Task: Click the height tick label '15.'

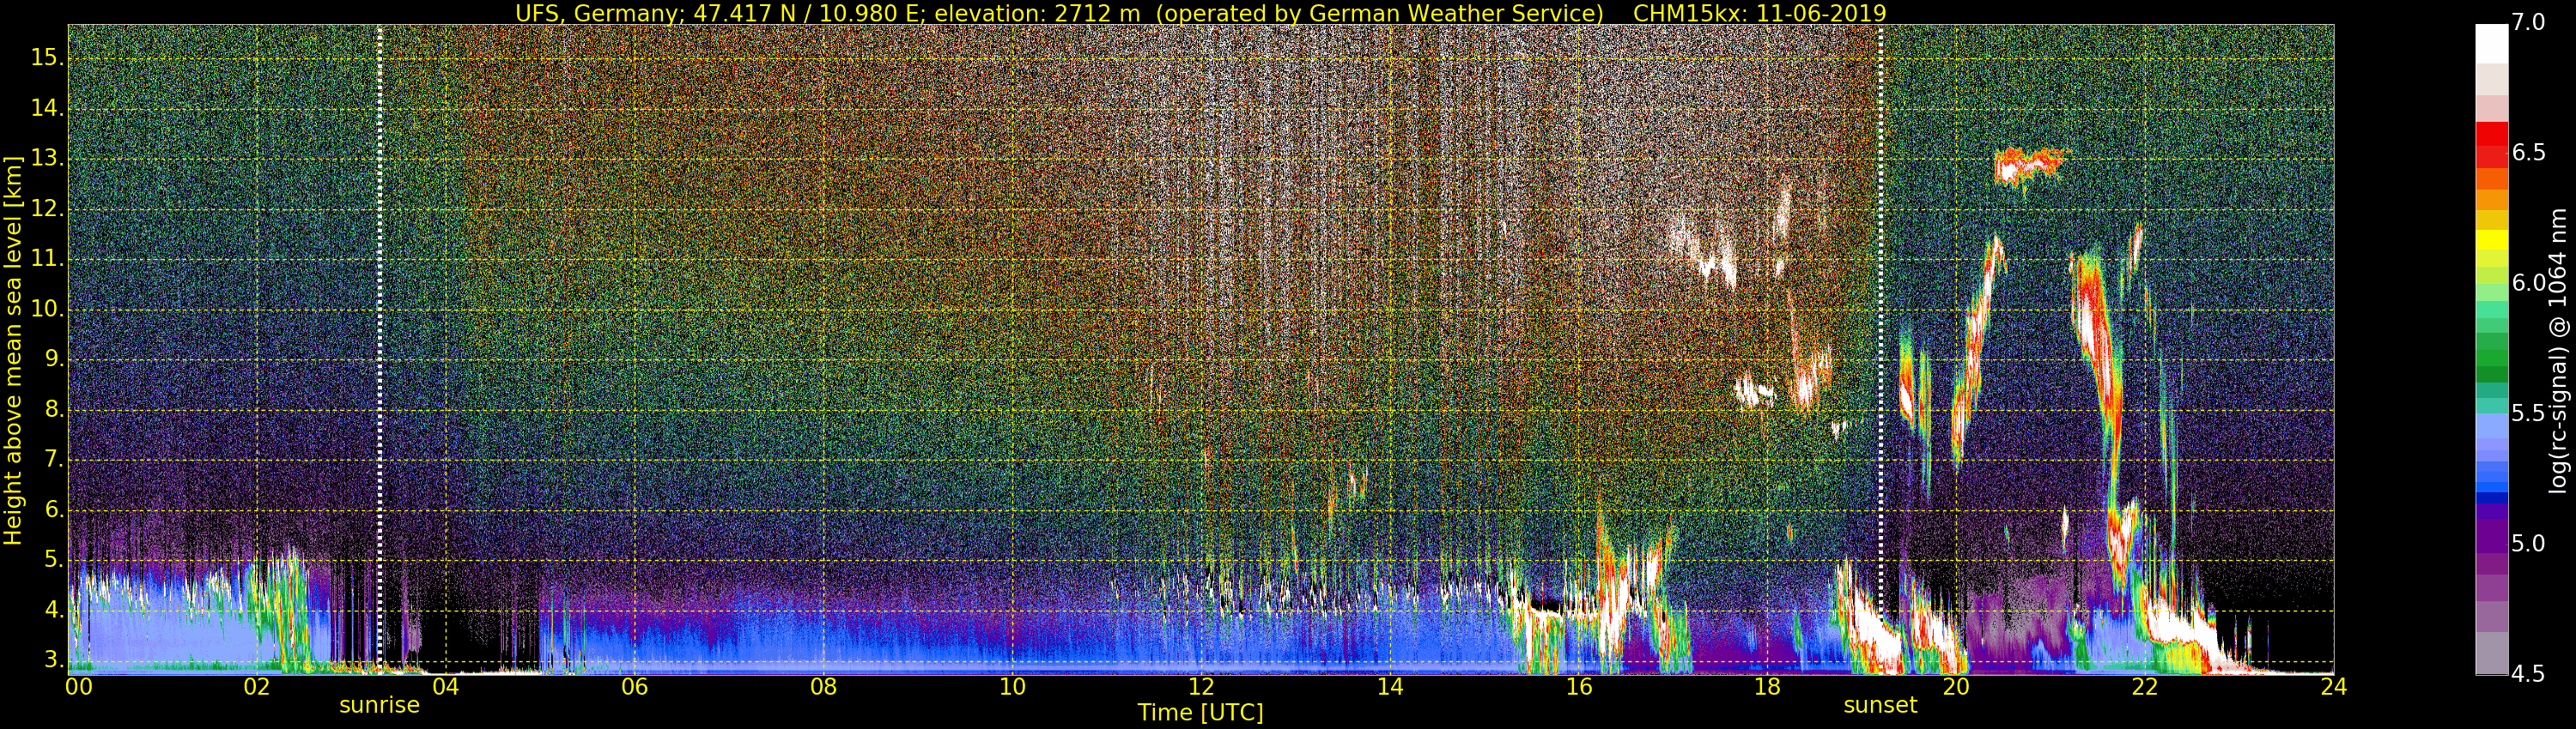Action: (x=47, y=58)
